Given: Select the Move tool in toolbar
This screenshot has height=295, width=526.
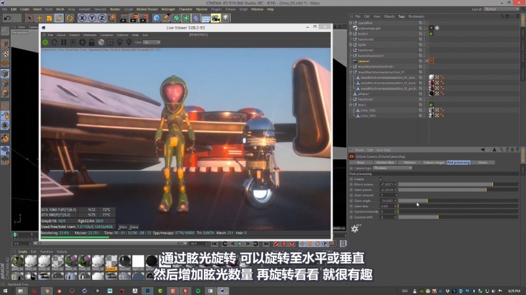Looking at the screenshot, I should click(39, 18).
